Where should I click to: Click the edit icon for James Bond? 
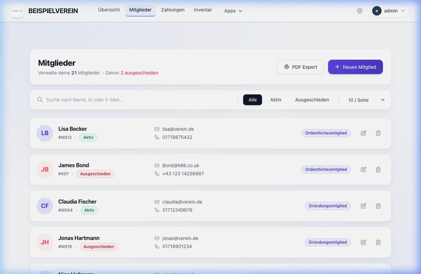(x=363, y=170)
